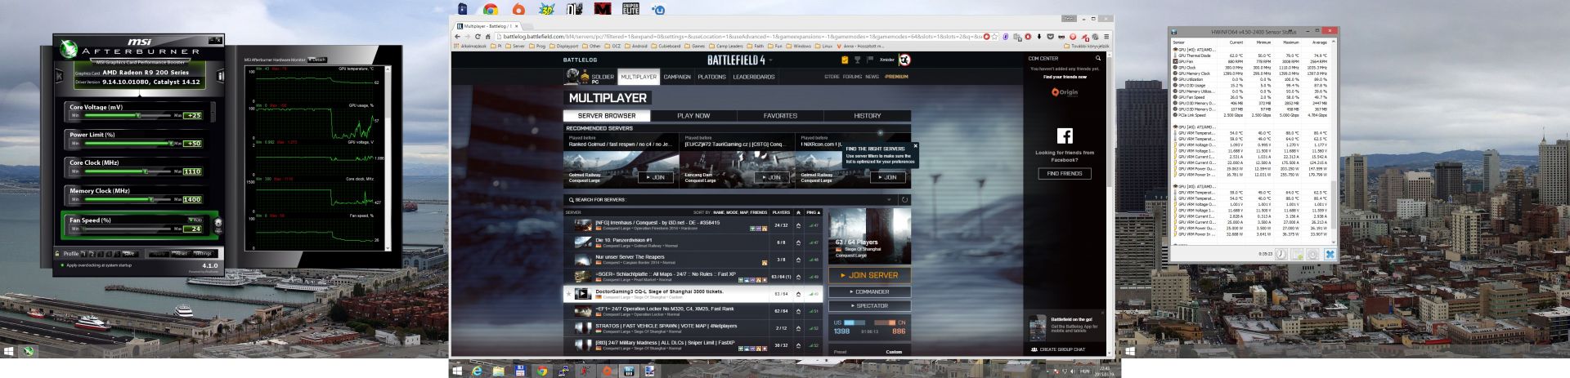The width and height of the screenshot is (1570, 378).
Task: Expand the Search for Servers filter
Action: click(x=889, y=199)
